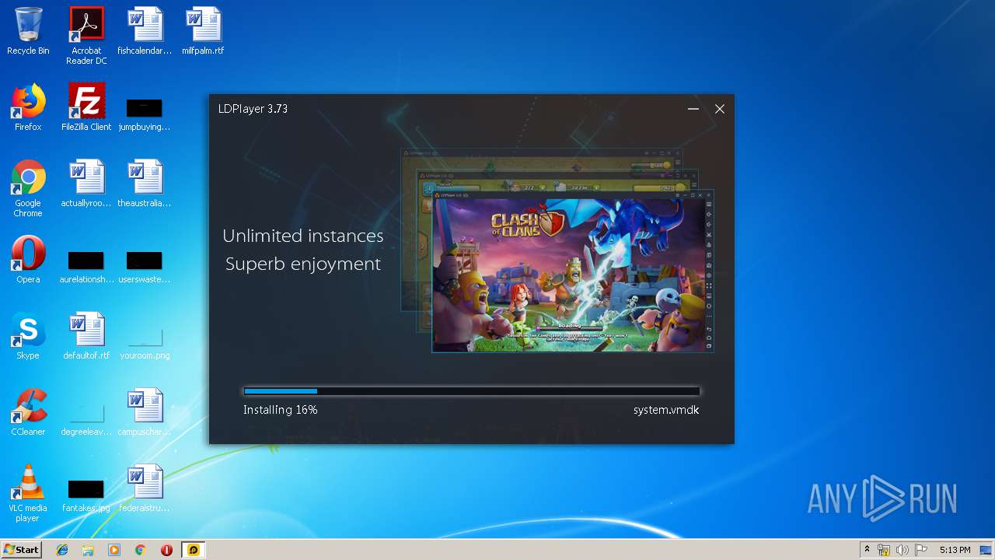Screen dimensions: 995x560
Task: Click the 'system.vmdk' file name text
Action: (666, 410)
